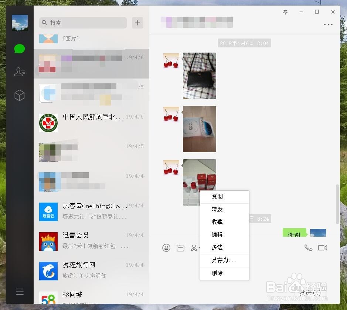The width and height of the screenshot is (347, 310).
Task: Expand the screenshot options chevron
Action: pyautogui.click(x=200, y=248)
